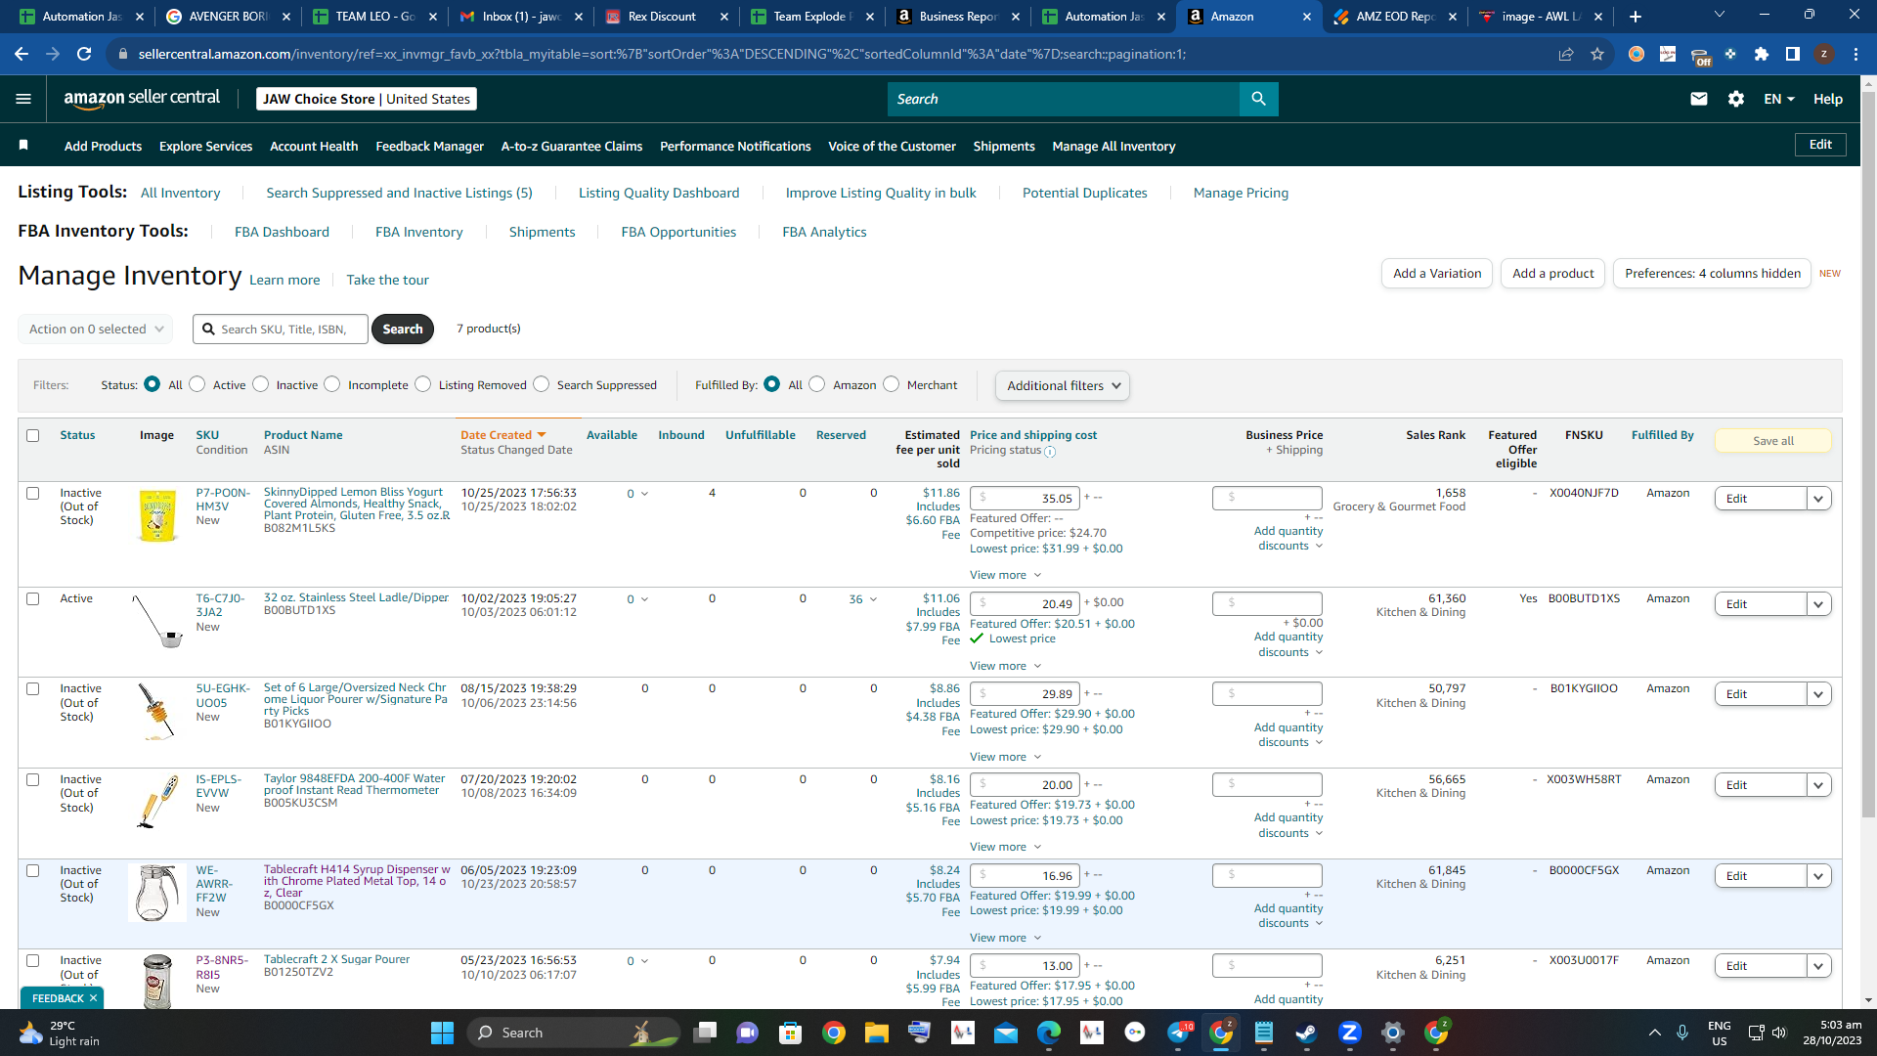Open a new browser tab
The width and height of the screenshot is (1877, 1056).
coord(1636,17)
